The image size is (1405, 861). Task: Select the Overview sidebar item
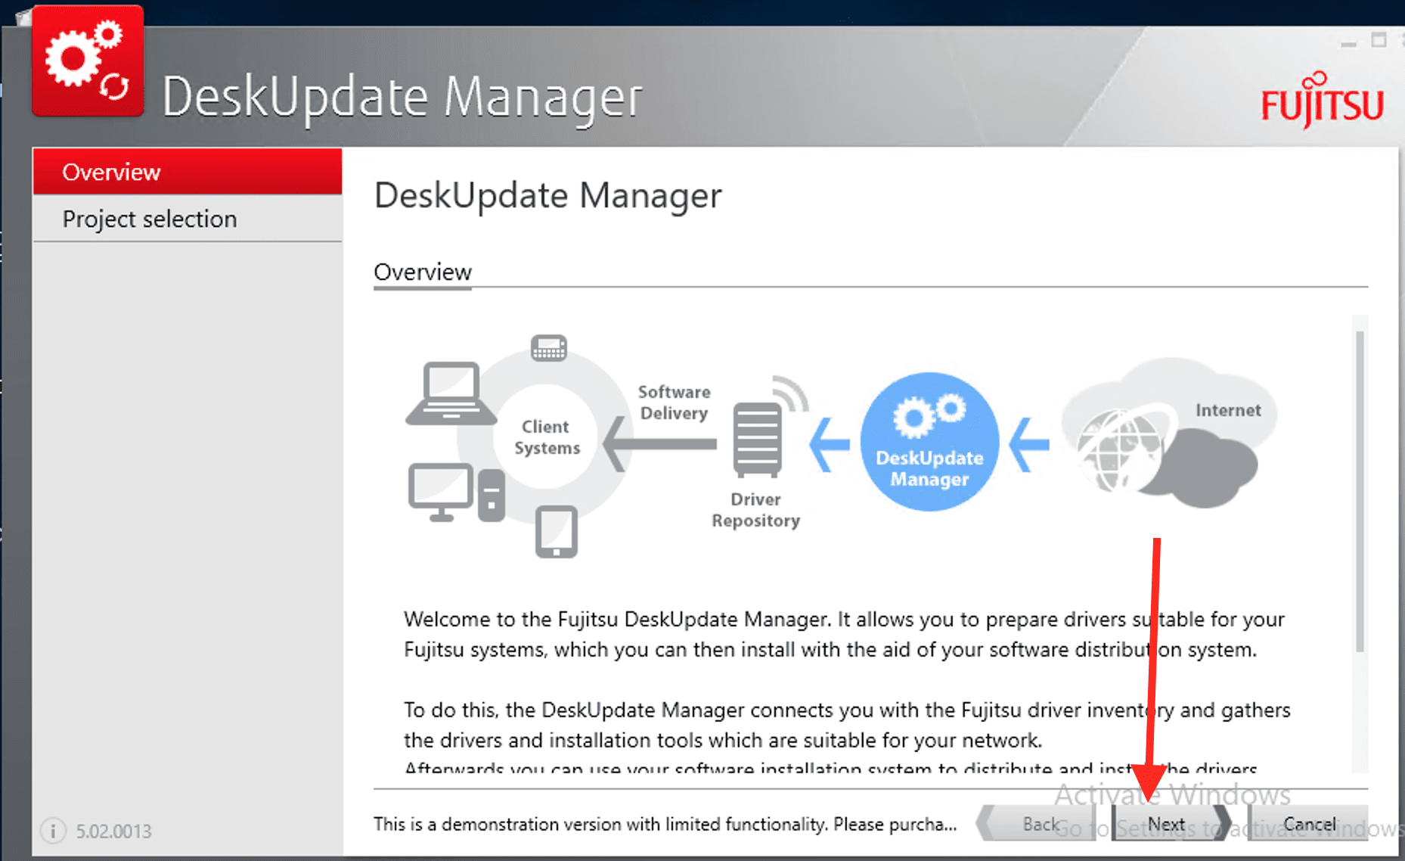187,172
